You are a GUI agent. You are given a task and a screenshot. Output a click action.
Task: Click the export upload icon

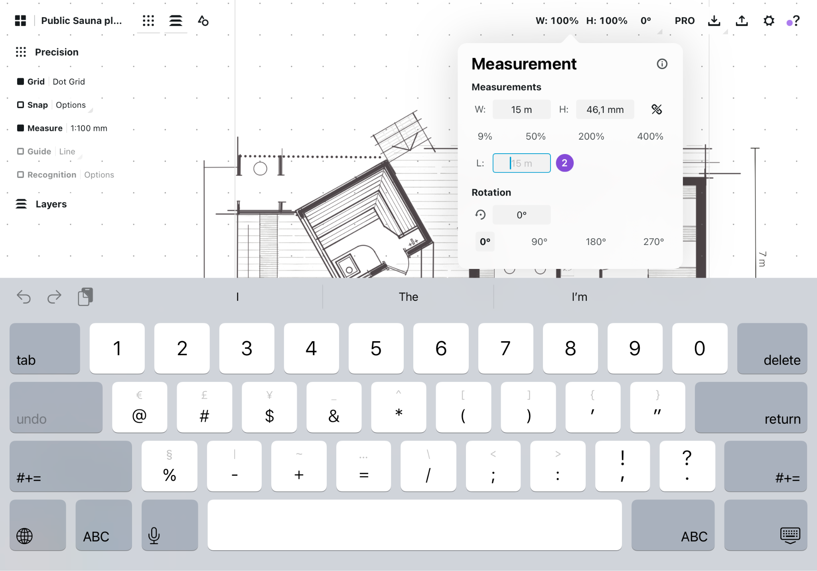click(x=742, y=21)
